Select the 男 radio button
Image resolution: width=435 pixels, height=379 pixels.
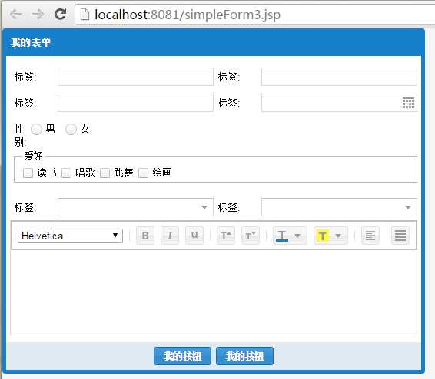[x=36, y=130]
